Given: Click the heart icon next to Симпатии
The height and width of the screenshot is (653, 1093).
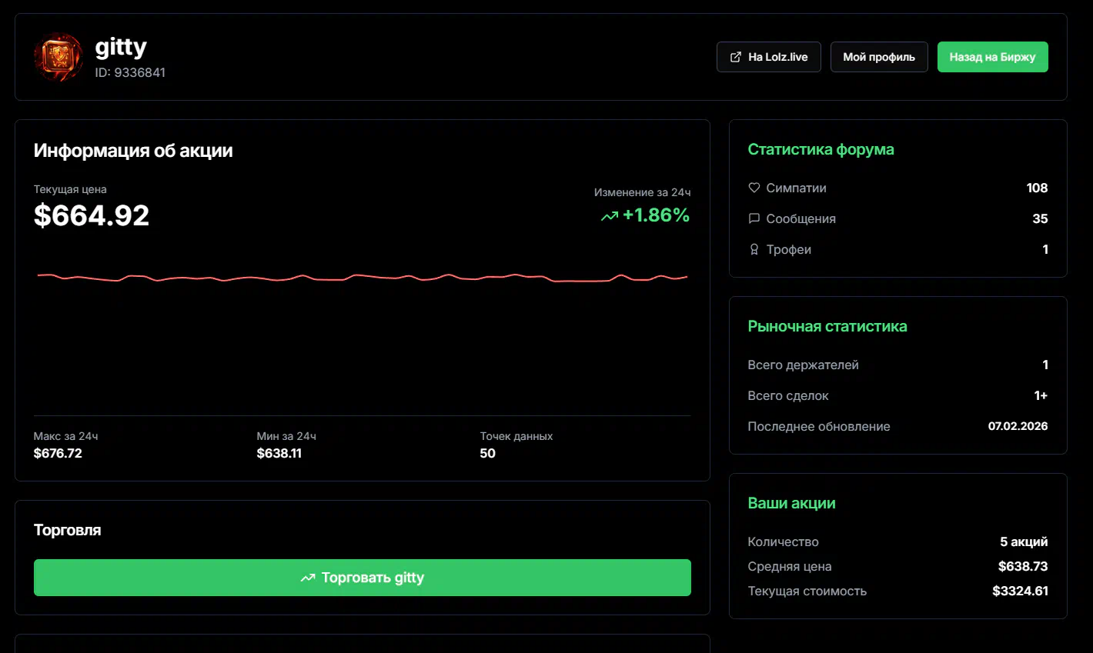Looking at the screenshot, I should [754, 188].
